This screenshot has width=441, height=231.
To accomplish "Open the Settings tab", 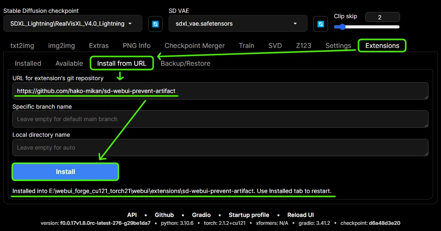I will coord(338,45).
